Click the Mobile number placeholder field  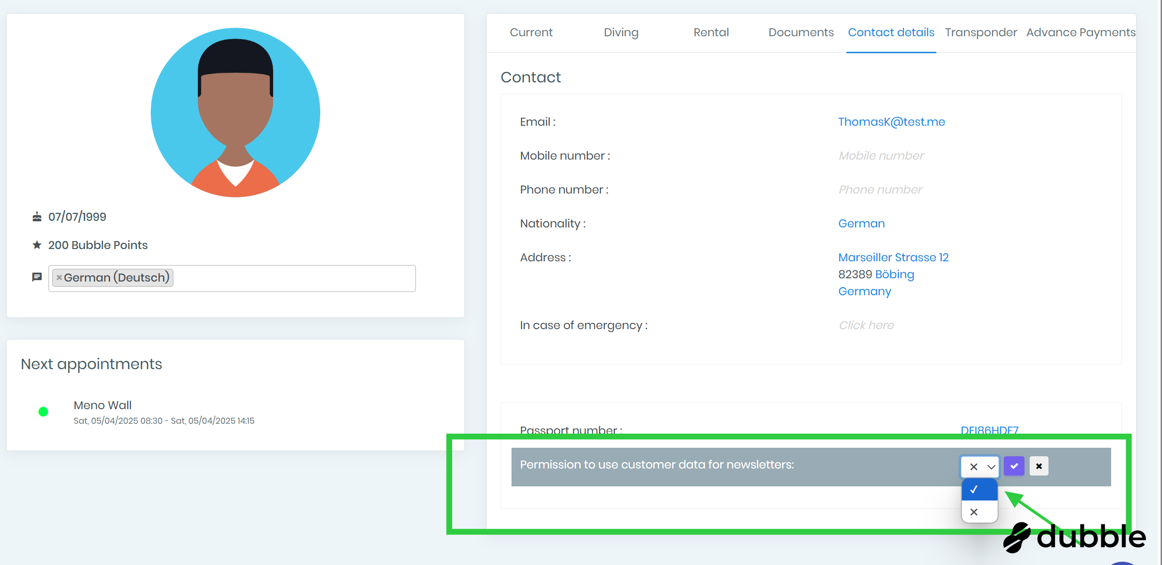point(881,156)
